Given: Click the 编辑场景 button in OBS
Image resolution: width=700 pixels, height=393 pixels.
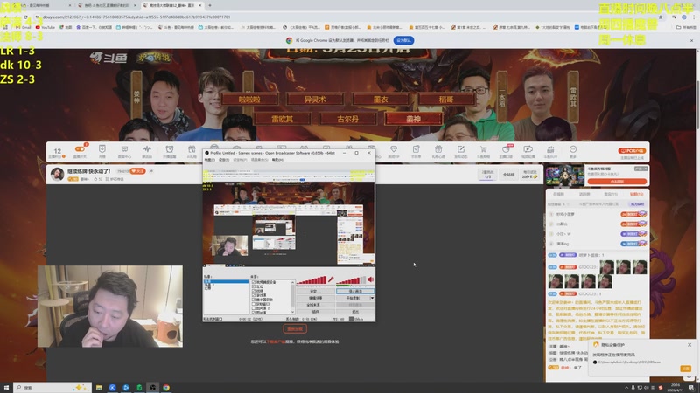Looking at the screenshot, I should [316, 298].
